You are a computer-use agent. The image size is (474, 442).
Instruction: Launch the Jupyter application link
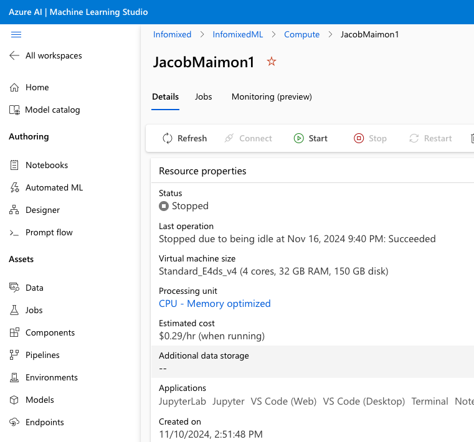pyautogui.click(x=229, y=402)
